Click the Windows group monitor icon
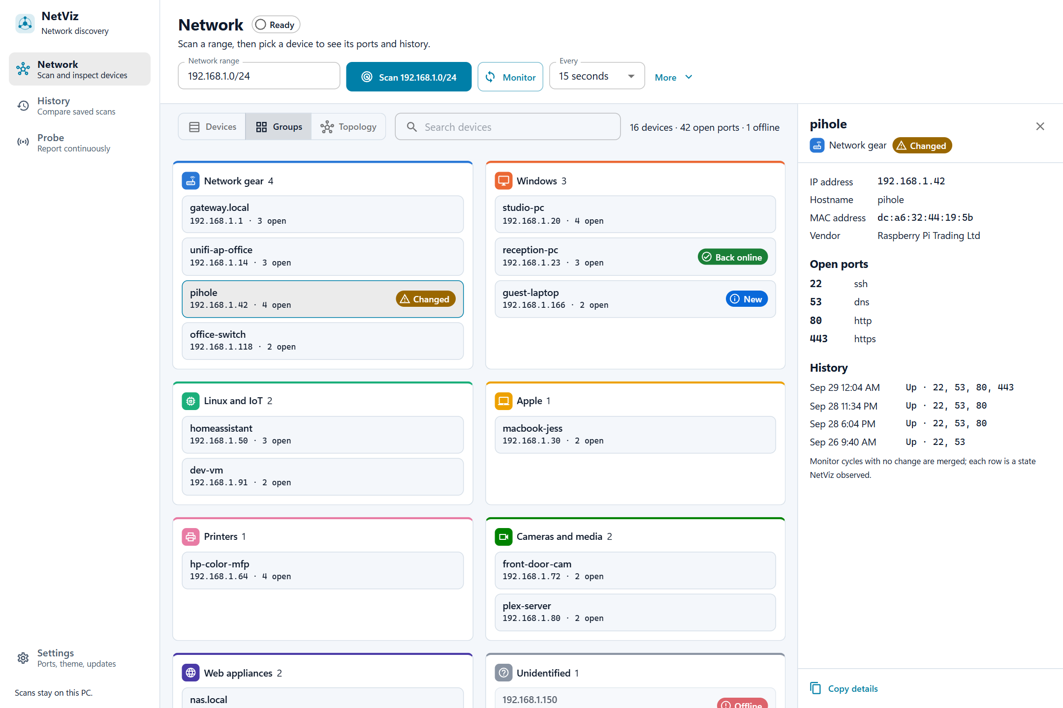 (503, 181)
